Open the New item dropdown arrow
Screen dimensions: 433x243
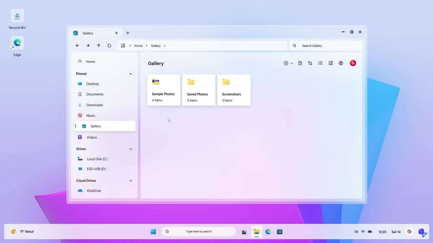292,63
